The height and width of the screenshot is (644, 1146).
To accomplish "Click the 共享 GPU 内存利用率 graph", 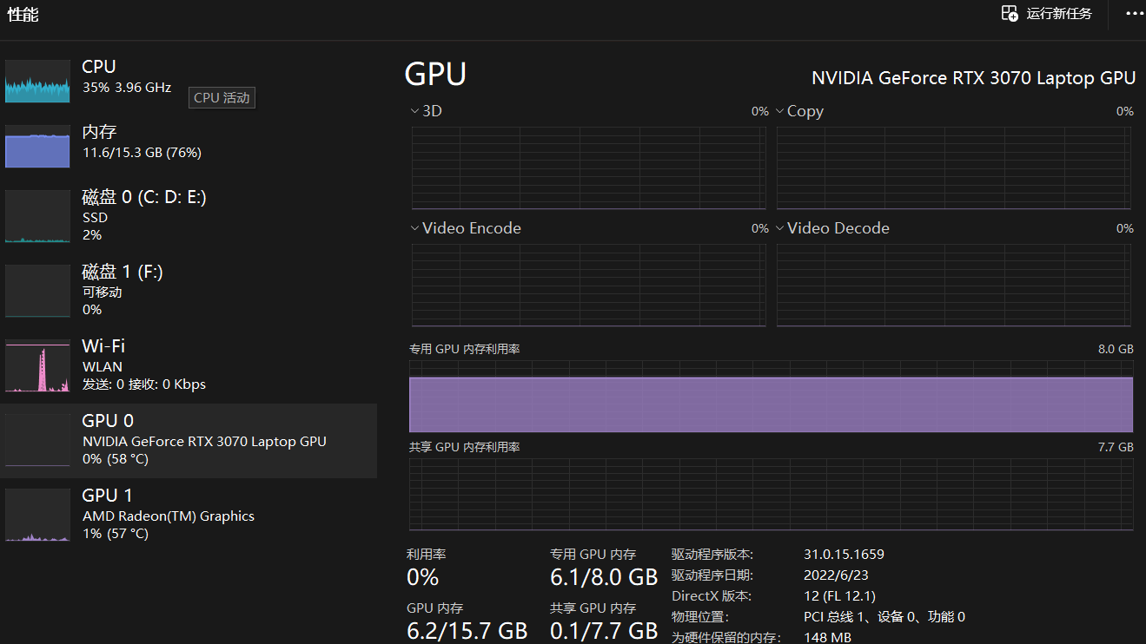I will pos(772,495).
